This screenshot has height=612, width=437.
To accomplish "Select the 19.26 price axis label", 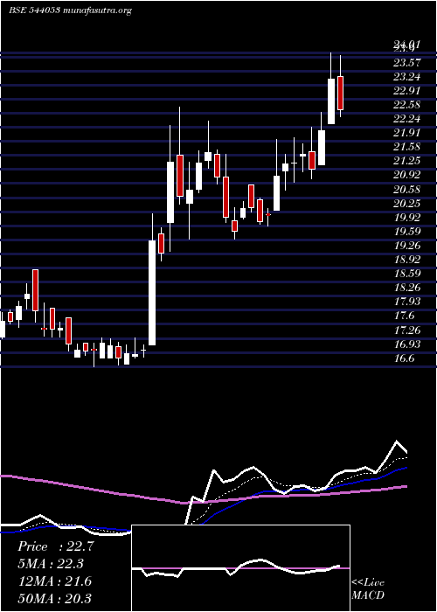I will pyautogui.click(x=407, y=246).
